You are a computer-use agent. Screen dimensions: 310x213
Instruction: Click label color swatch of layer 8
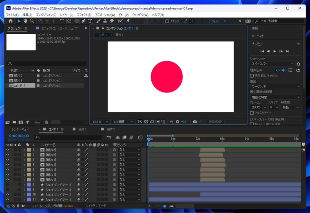tap(29, 184)
